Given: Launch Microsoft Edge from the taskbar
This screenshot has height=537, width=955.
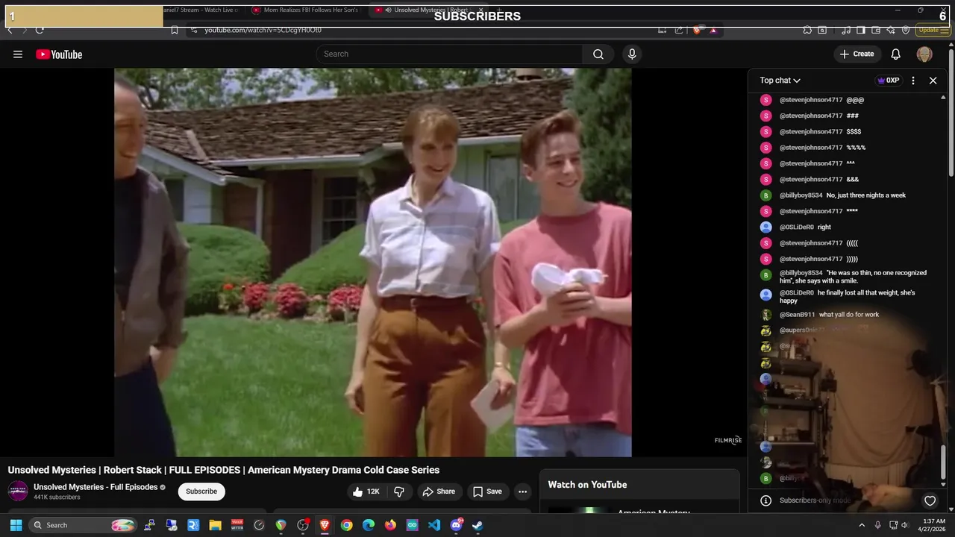Looking at the screenshot, I should coord(369,525).
